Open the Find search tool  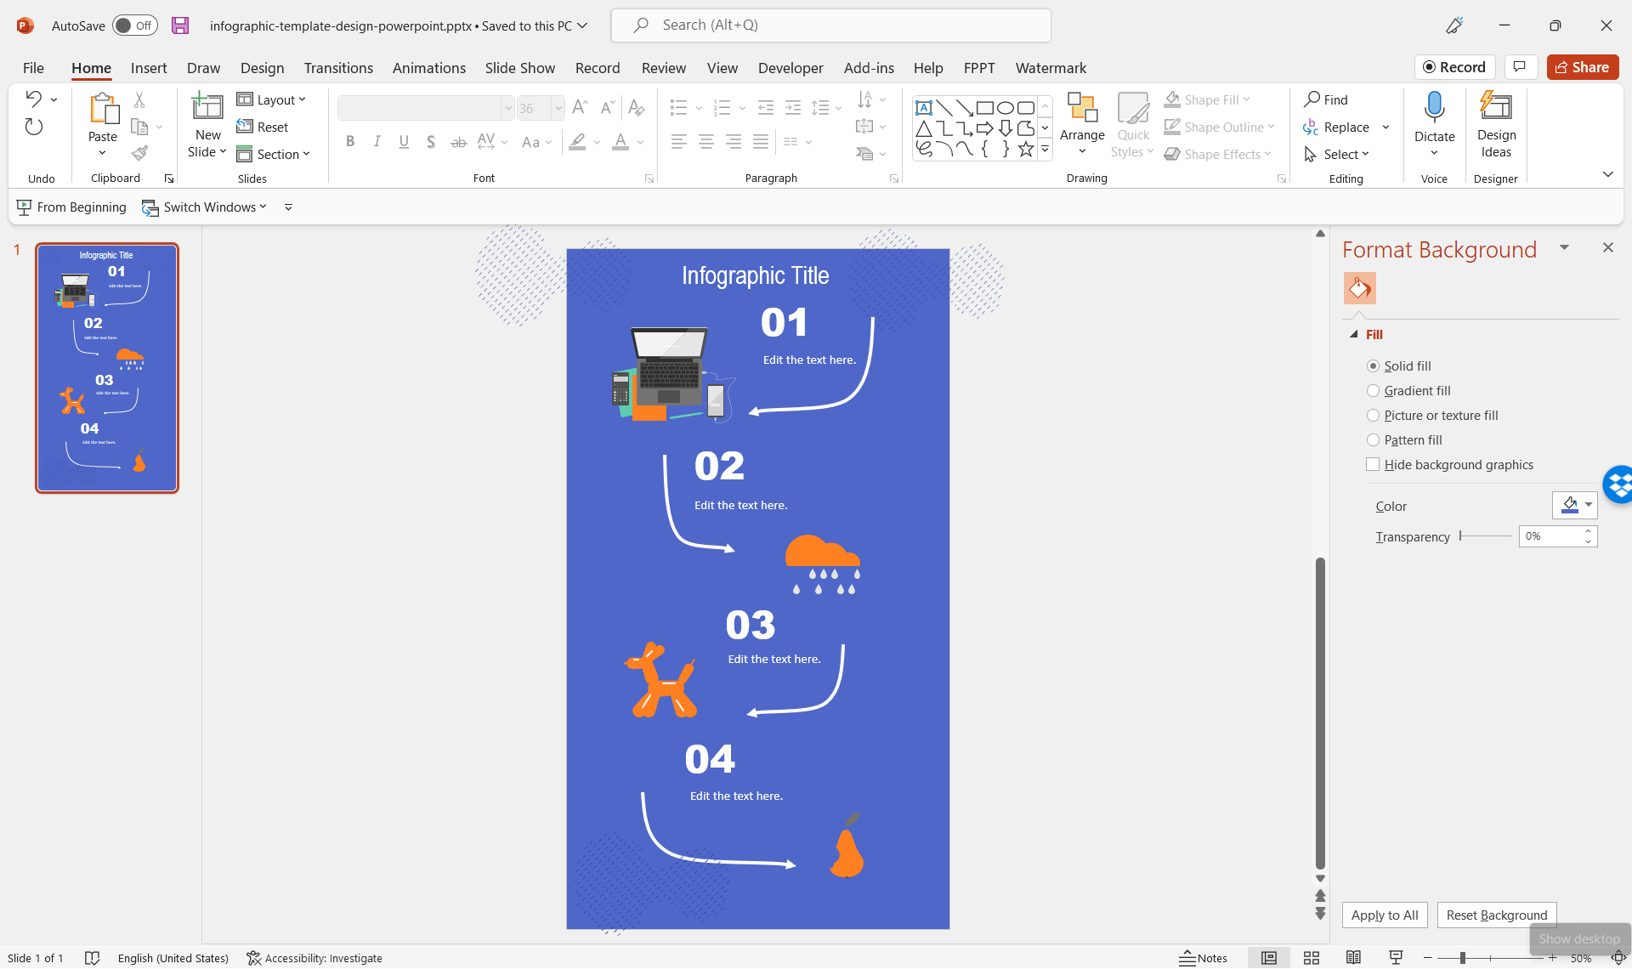click(x=1326, y=99)
